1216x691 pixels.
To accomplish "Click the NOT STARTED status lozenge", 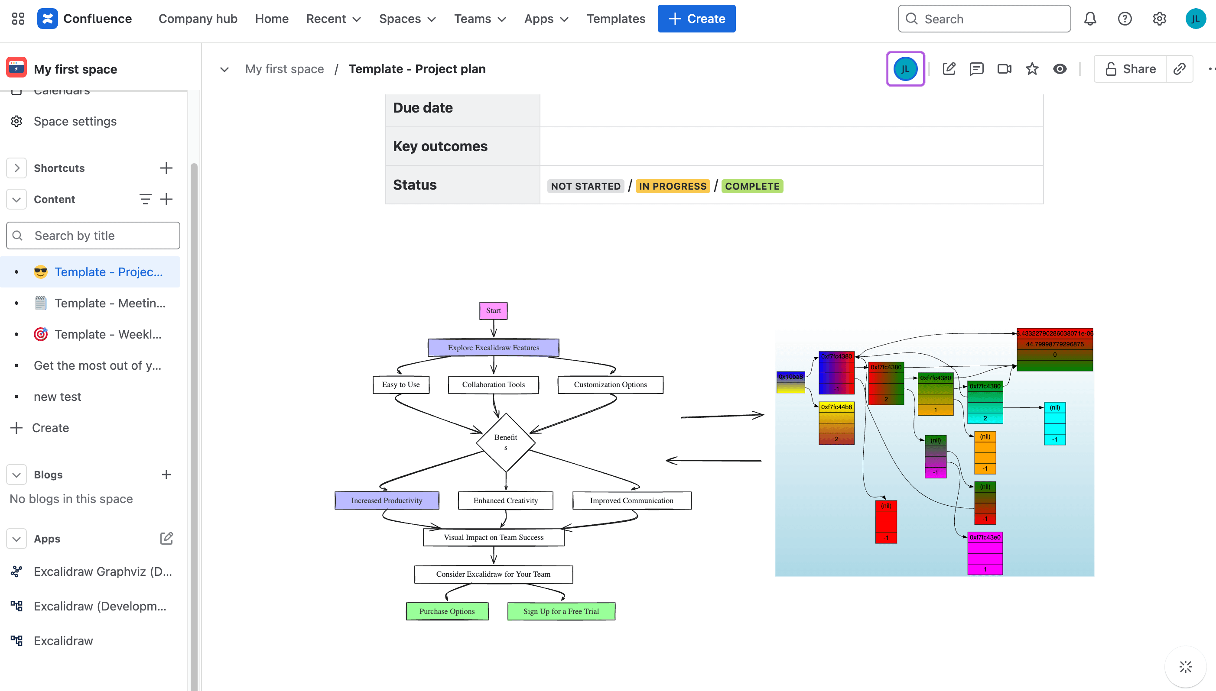I will coord(585,186).
